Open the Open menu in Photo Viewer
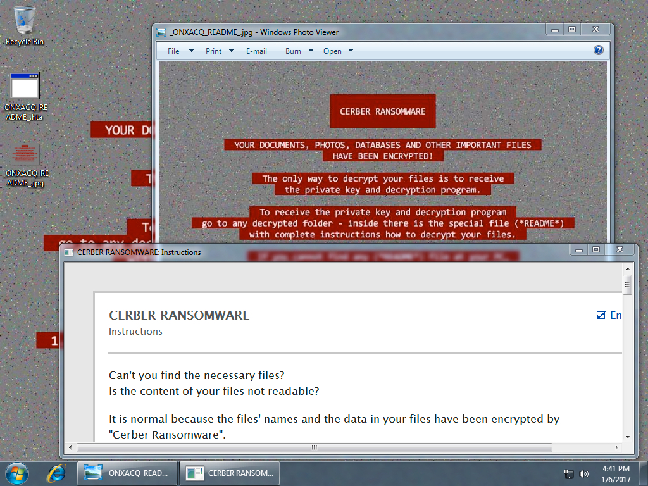This screenshot has height=486, width=648. click(332, 51)
